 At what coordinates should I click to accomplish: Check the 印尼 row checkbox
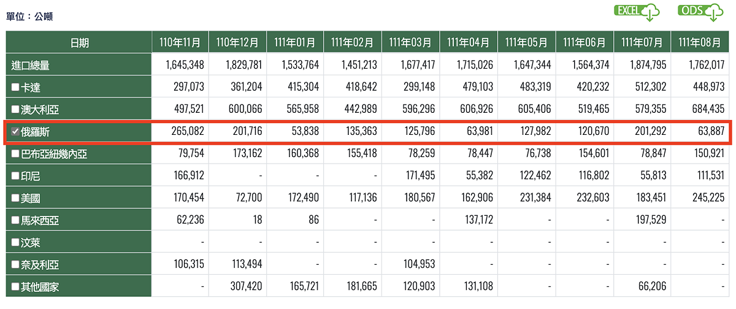(x=15, y=177)
